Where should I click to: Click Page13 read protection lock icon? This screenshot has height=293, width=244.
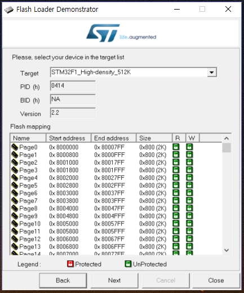[176, 246]
